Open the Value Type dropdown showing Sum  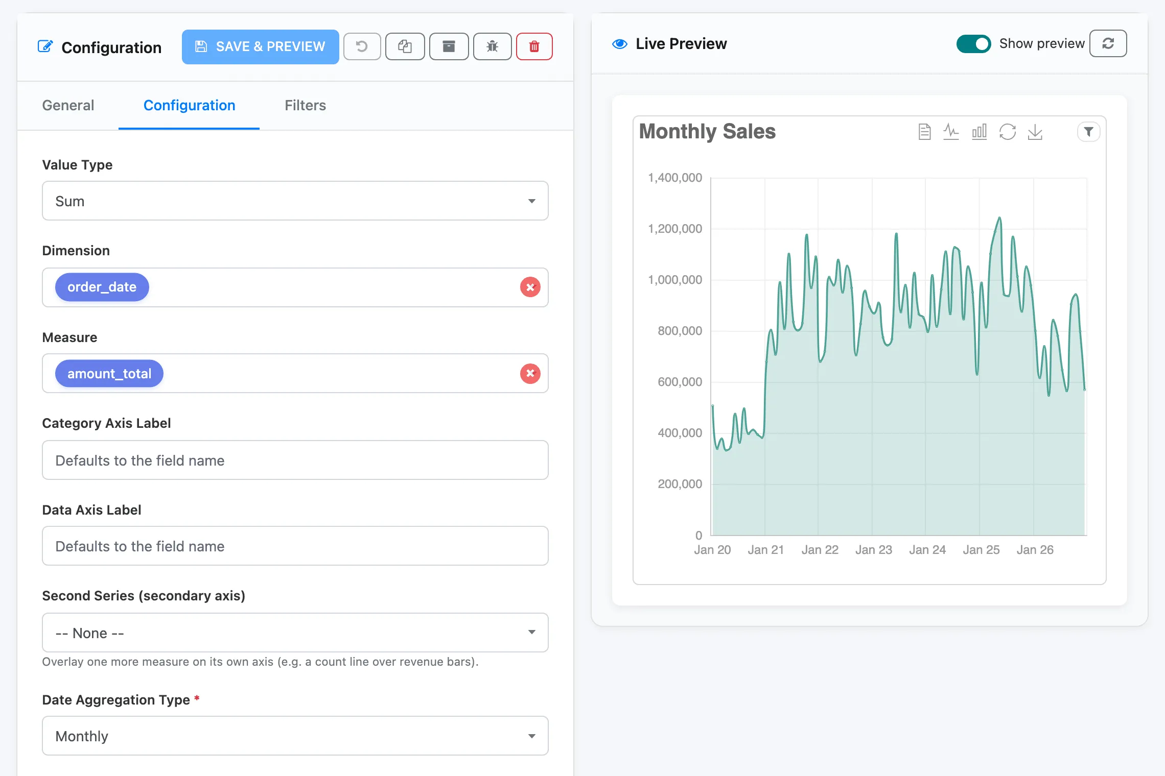[295, 201]
